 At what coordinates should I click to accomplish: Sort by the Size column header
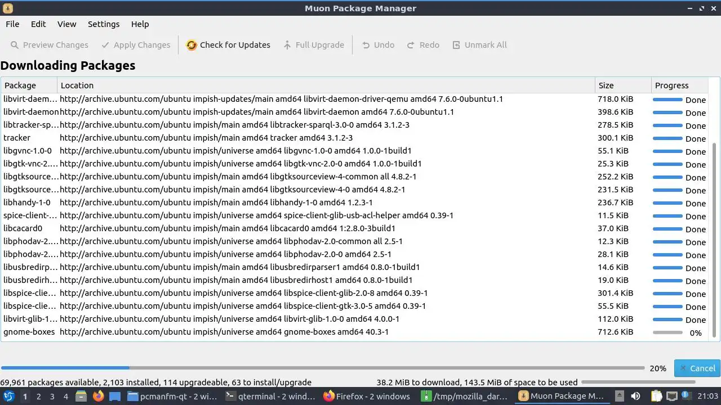click(623, 85)
